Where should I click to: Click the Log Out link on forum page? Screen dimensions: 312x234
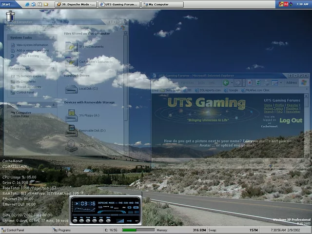[291, 120]
